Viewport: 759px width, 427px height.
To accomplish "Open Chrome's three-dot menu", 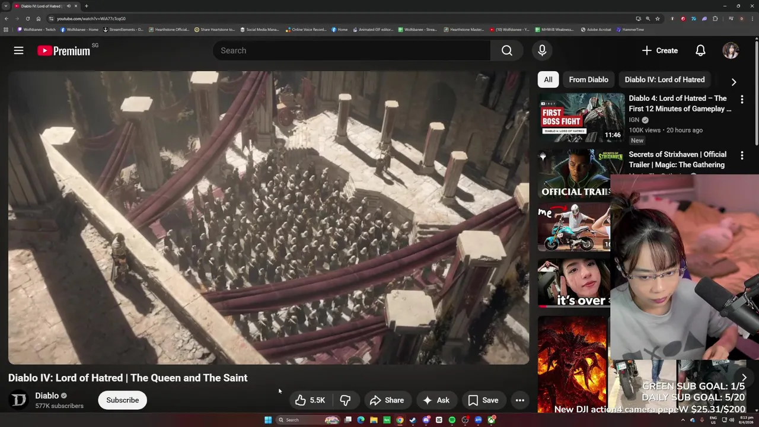I will (752, 18).
